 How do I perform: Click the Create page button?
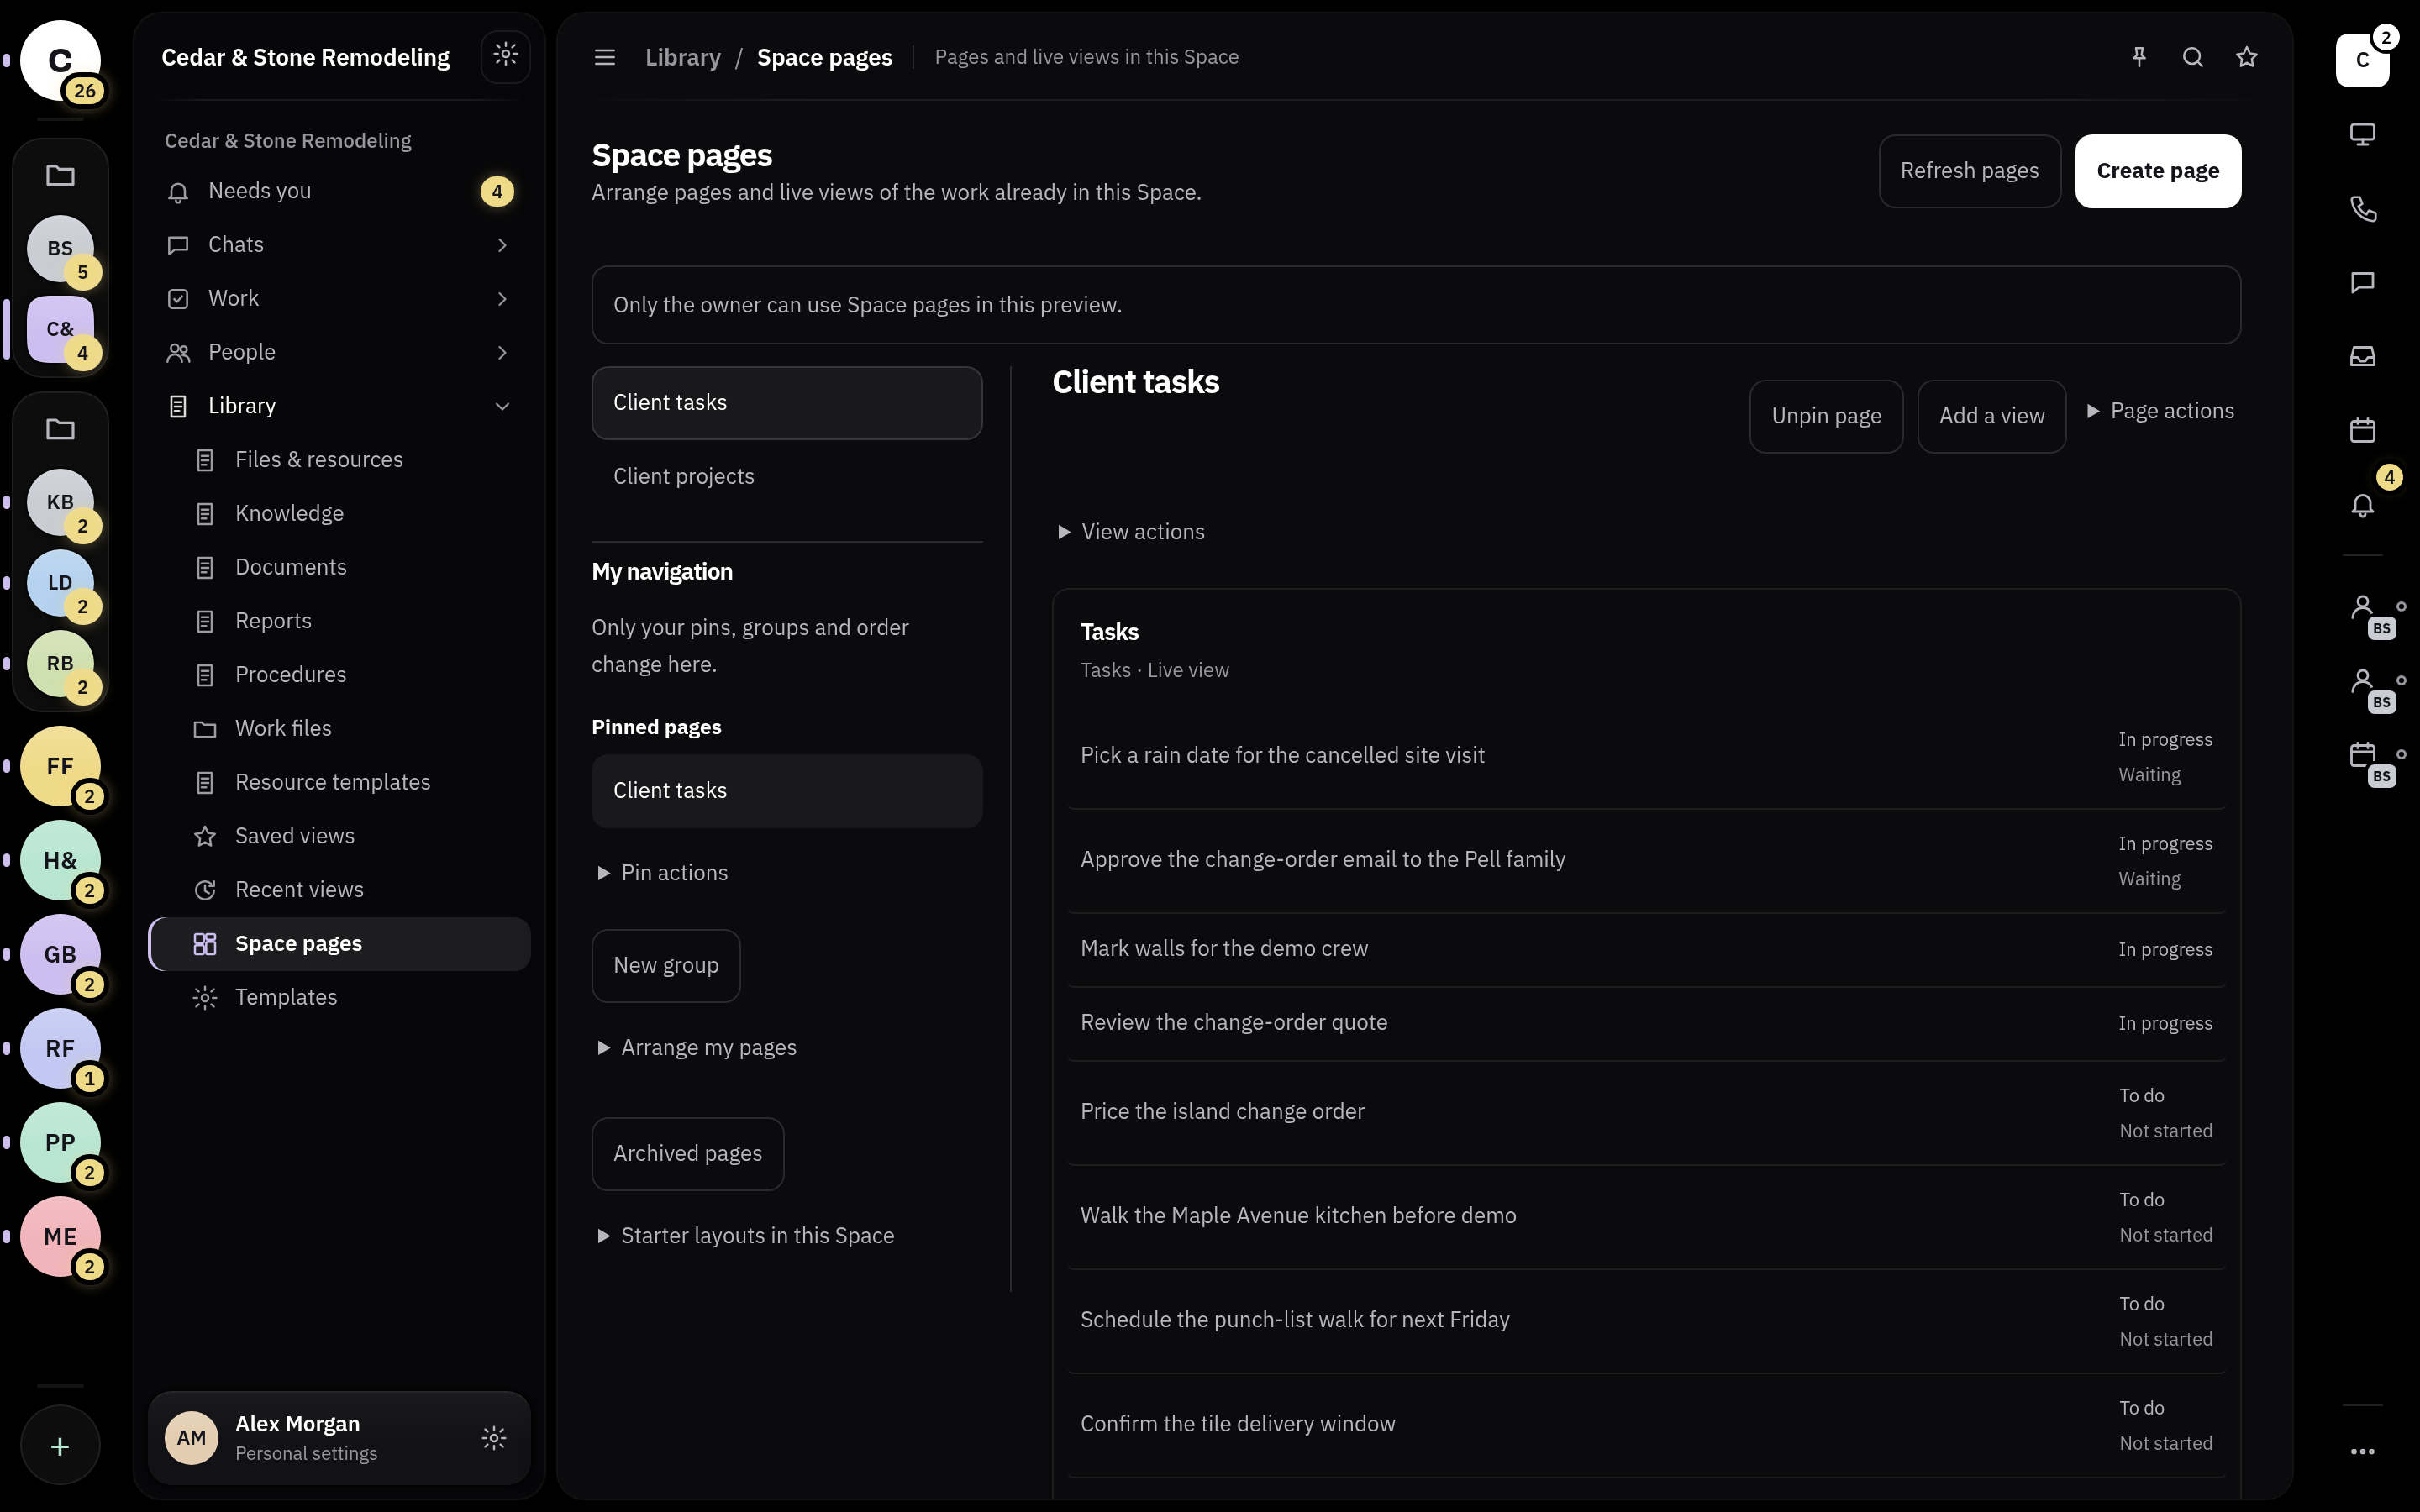tap(2158, 171)
